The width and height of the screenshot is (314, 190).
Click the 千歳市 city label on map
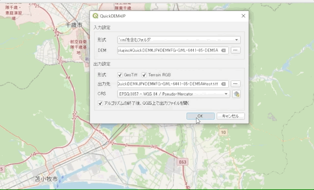[74, 25]
